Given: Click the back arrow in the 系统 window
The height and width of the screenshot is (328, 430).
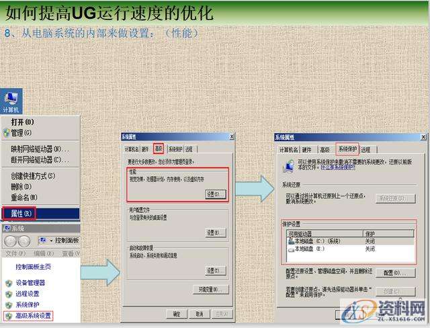Looking at the screenshot, I should (11, 241).
